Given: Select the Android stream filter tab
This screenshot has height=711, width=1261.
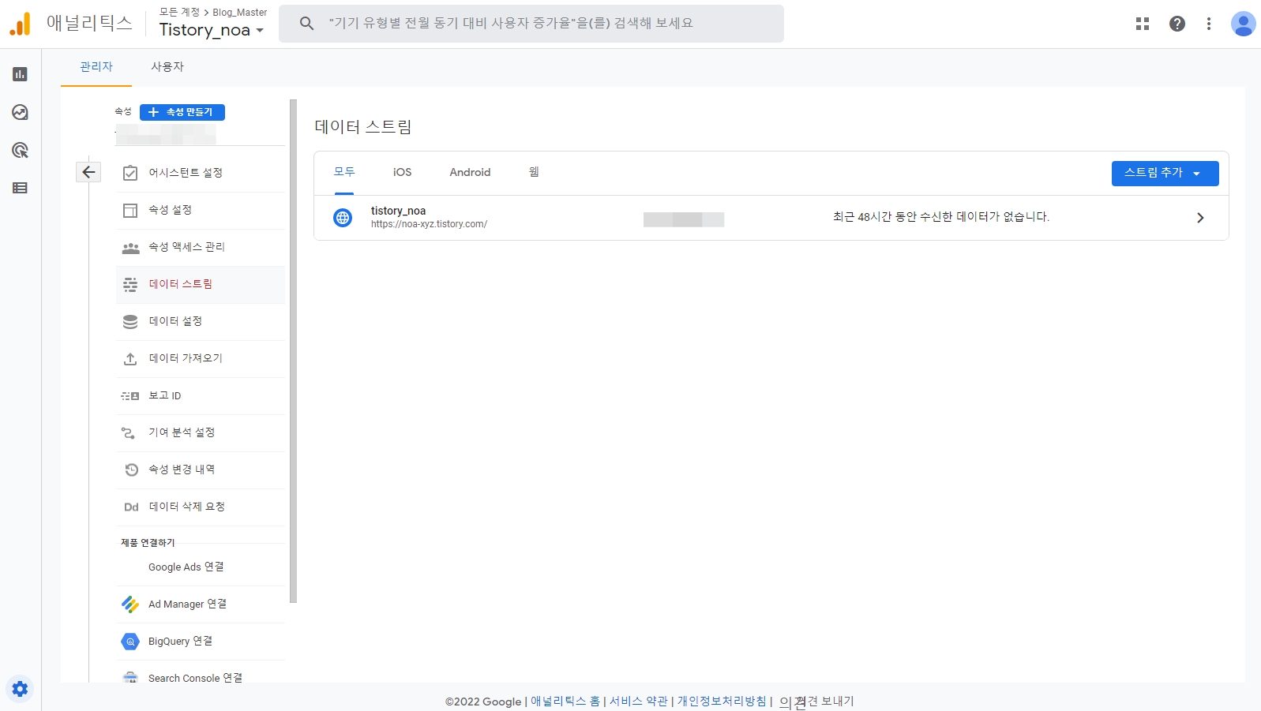Looking at the screenshot, I should pos(470,172).
